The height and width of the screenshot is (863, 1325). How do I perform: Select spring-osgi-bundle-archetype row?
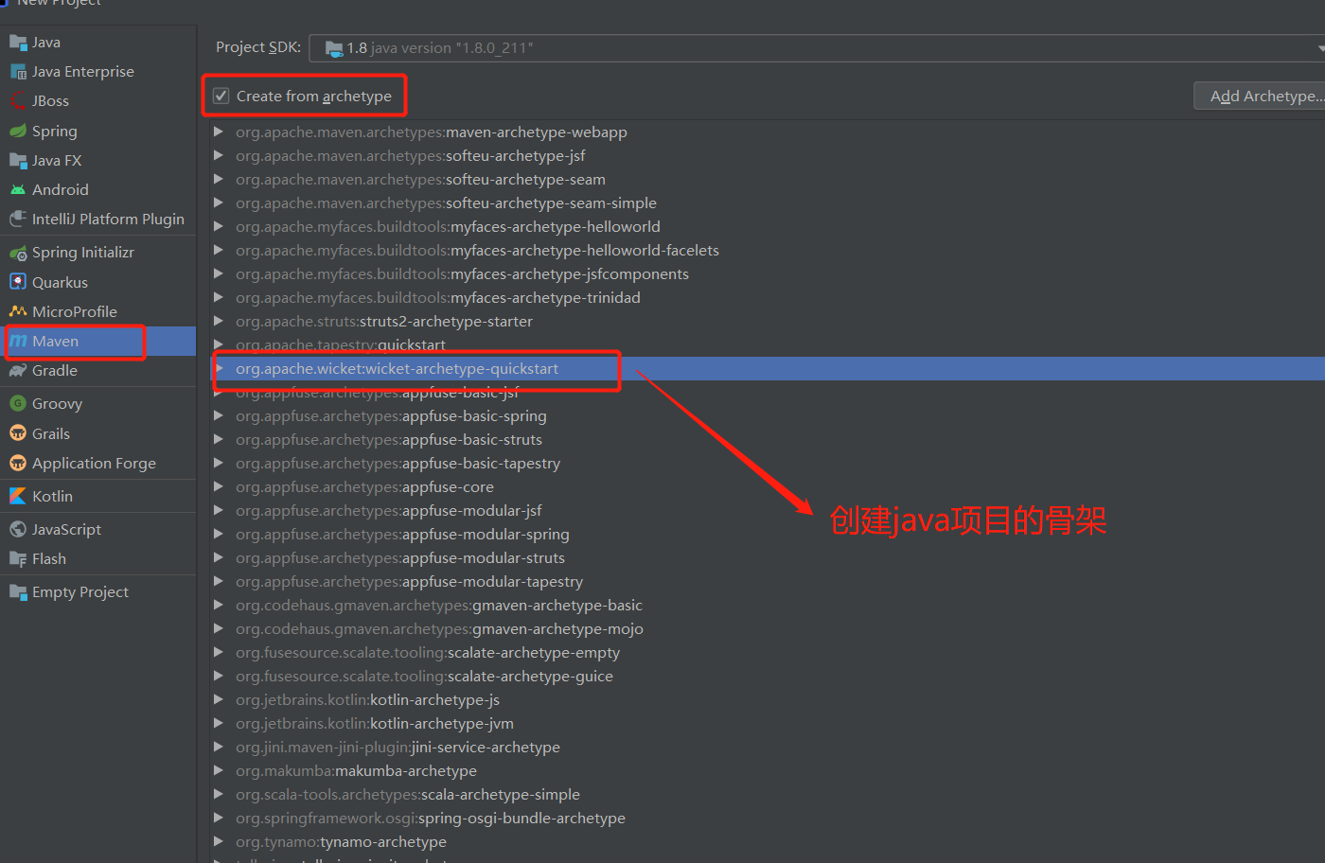[768, 818]
